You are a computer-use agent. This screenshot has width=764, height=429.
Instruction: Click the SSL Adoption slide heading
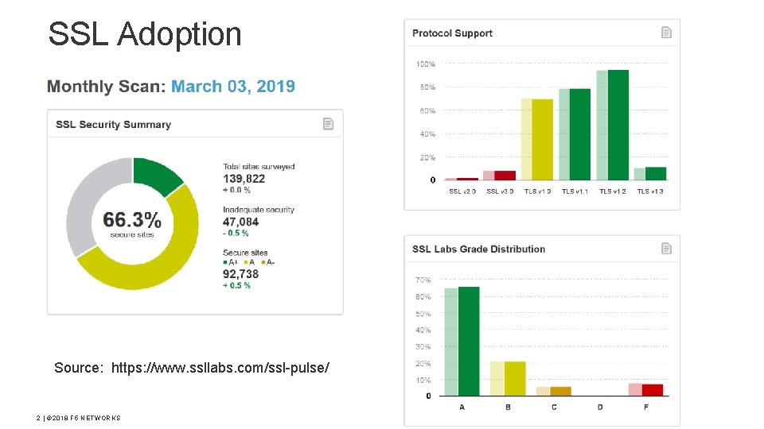145,34
